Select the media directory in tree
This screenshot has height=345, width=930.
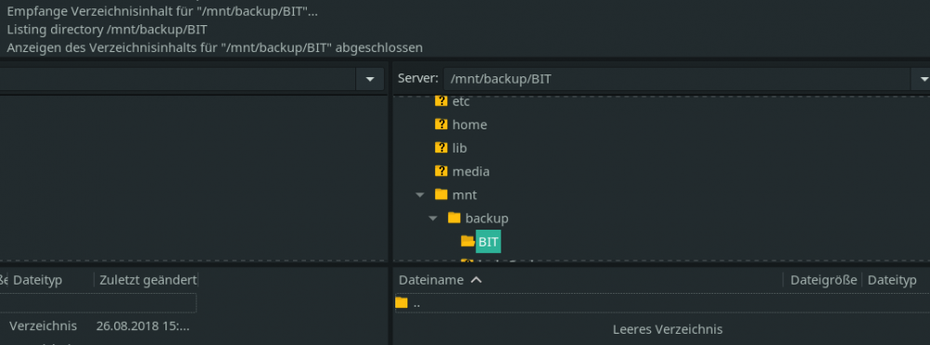pos(471,171)
